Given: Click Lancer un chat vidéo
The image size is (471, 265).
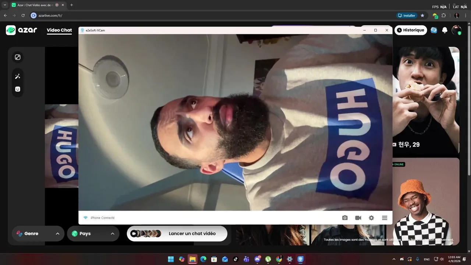Looking at the screenshot, I should pyautogui.click(x=177, y=234).
